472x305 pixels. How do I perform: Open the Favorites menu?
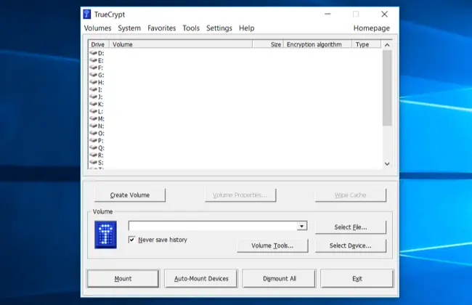(162, 28)
